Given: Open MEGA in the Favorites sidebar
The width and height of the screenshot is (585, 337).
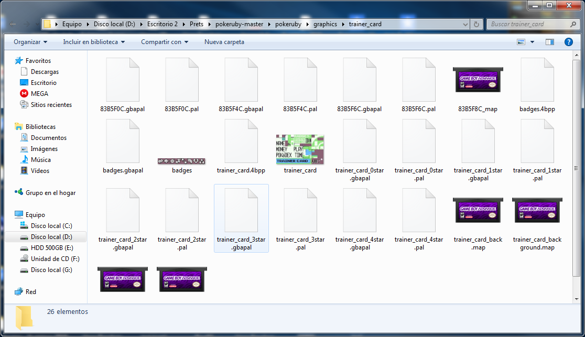Looking at the screenshot, I should 39,94.
